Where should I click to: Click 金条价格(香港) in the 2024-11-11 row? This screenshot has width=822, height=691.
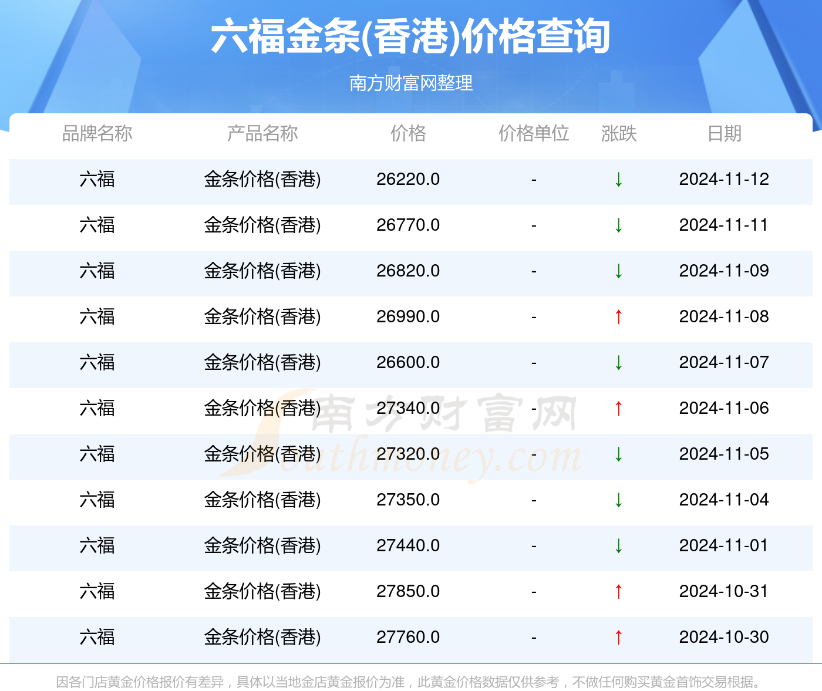coord(262,225)
